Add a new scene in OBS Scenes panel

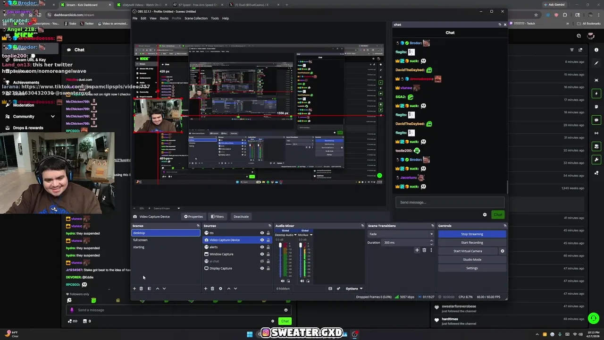(134, 289)
